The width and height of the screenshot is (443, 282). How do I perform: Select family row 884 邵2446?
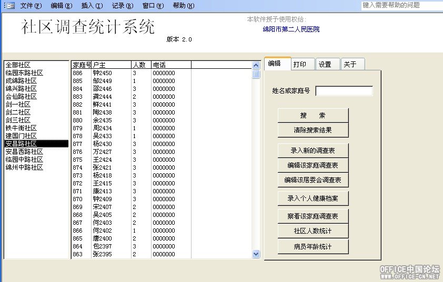[162, 89]
